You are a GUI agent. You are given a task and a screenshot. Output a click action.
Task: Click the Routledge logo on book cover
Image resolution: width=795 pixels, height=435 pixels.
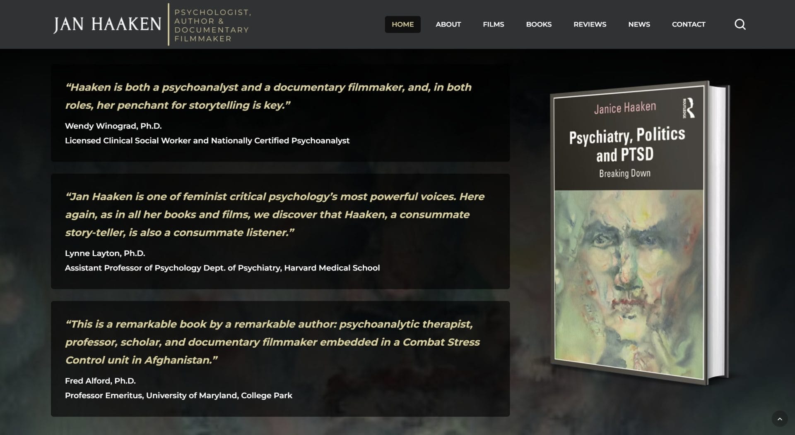[x=689, y=108]
